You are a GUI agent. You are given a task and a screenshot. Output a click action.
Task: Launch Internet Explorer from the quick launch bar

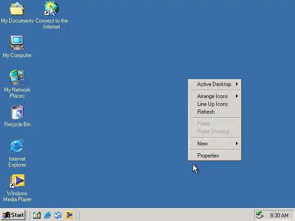(47, 215)
